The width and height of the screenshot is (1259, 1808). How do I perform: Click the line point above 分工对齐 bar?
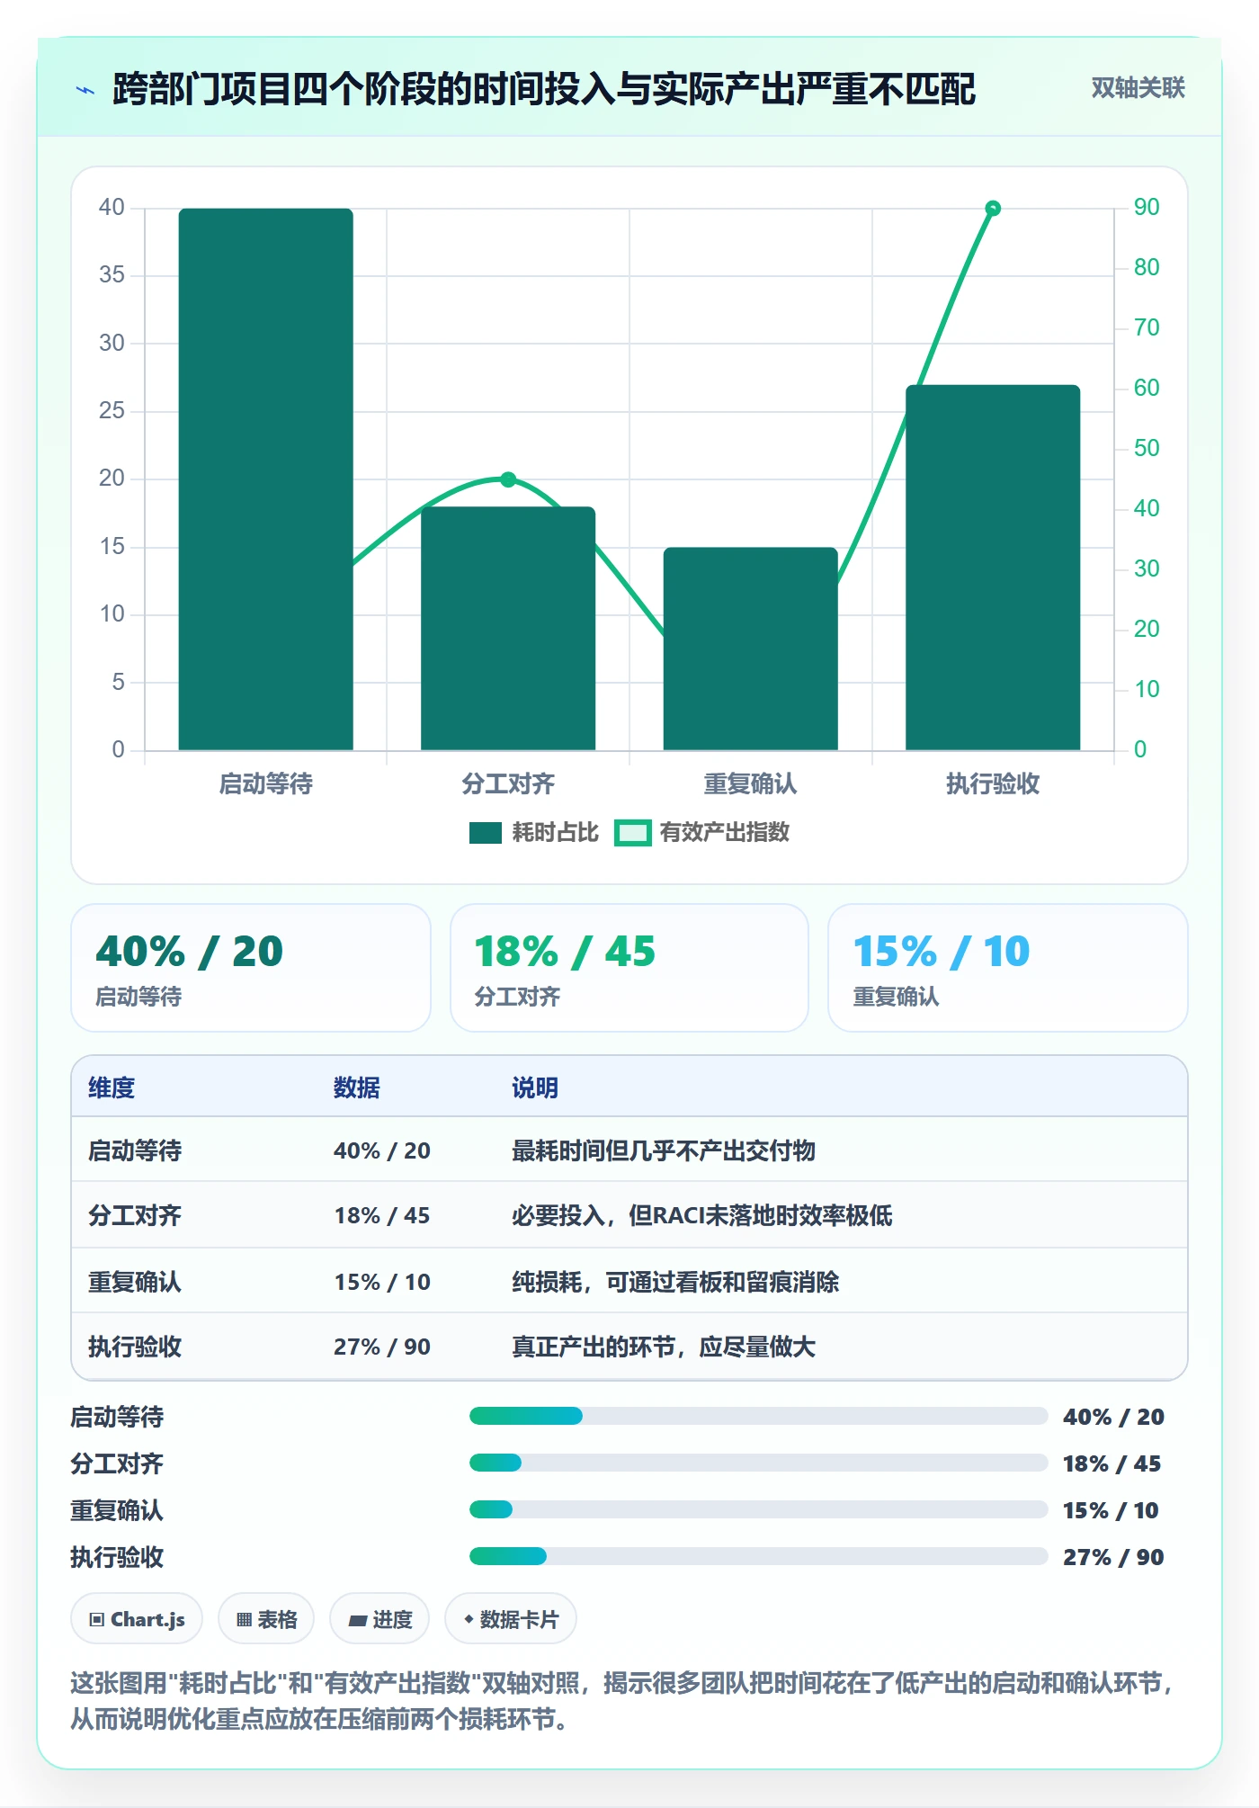click(508, 479)
